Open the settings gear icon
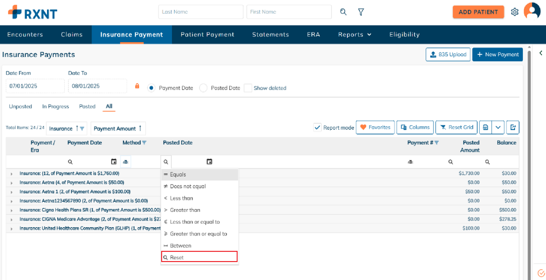Viewport: 546px width, 280px height. point(514,12)
